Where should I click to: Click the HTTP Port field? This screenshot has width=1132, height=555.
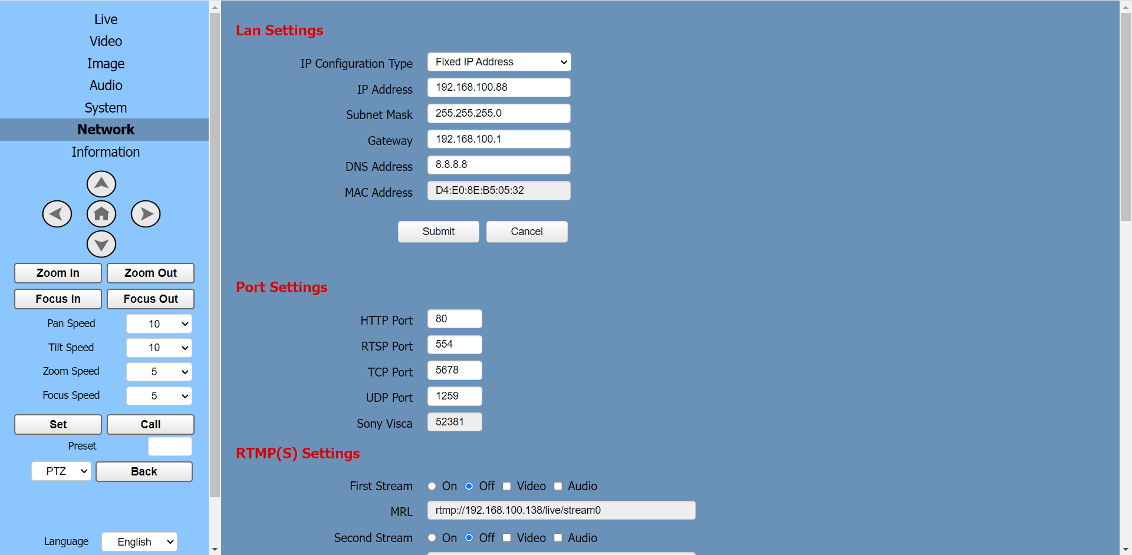click(455, 319)
